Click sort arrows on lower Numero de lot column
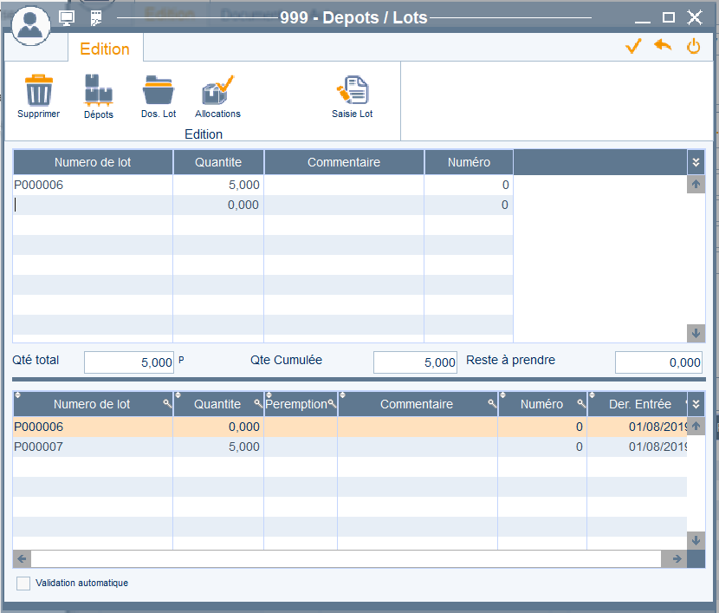Screen dimensions: 719x613 pos(17,395)
